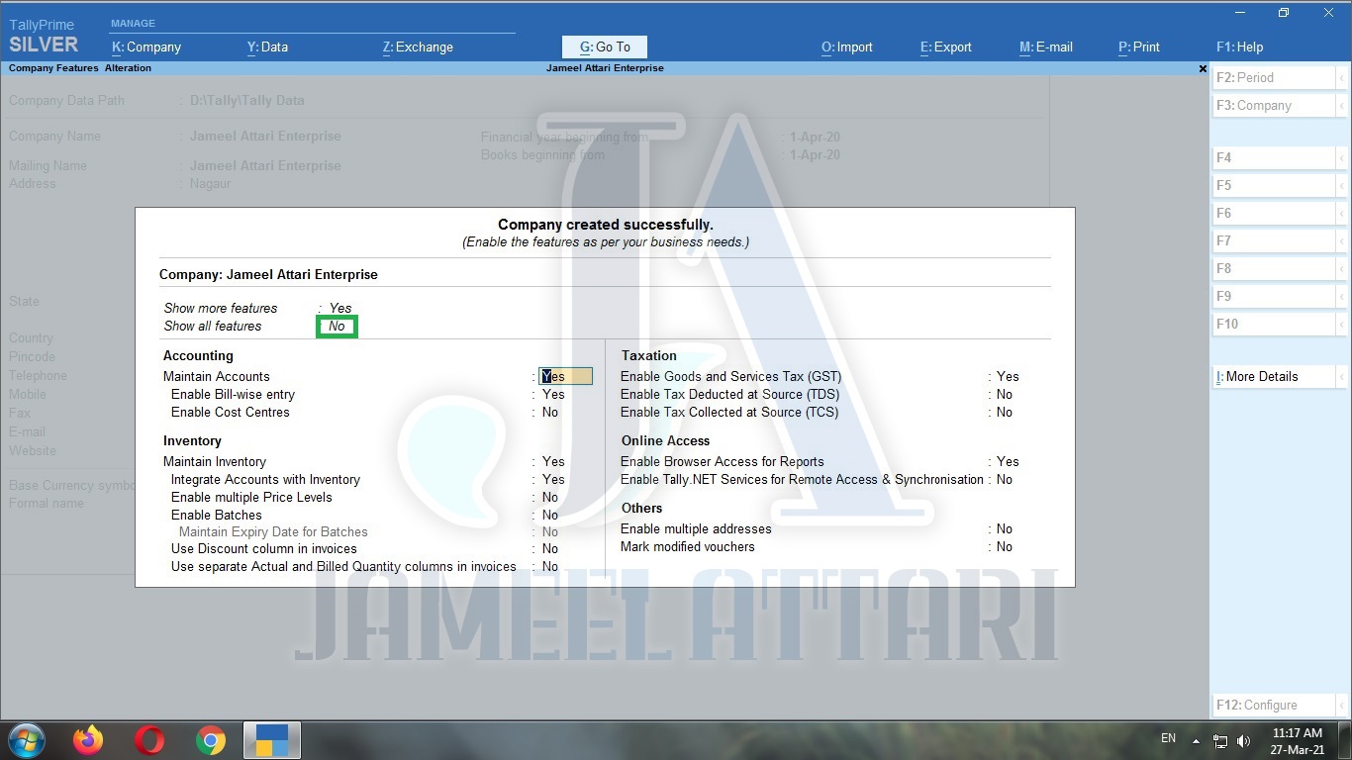This screenshot has width=1352, height=760.
Task: Toggle Enable multiple Price Levels value
Action: [x=550, y=497]
